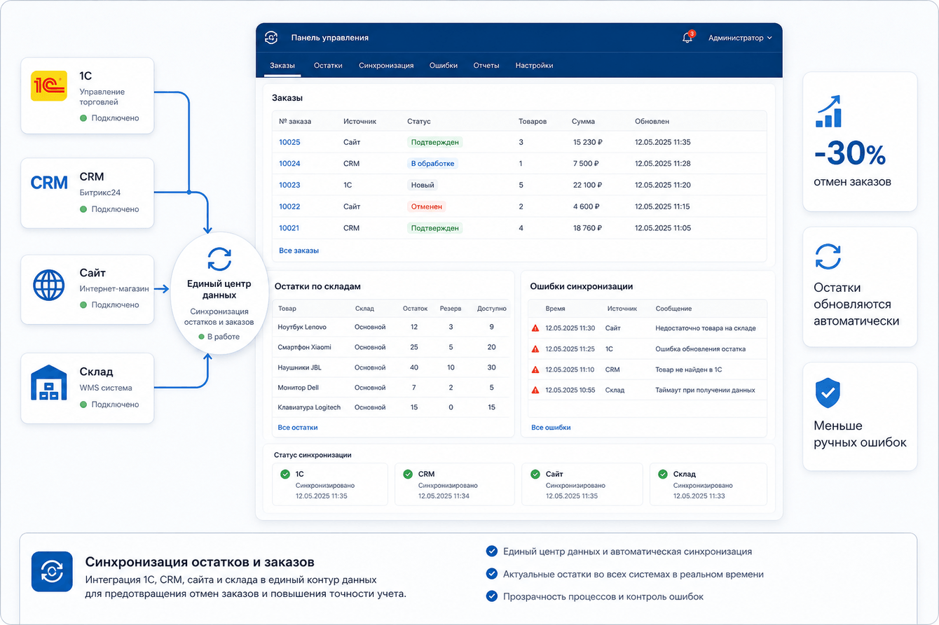Click the Все ошибки link
The height and width of the screenshot is (625, 939).
(551, 427)
